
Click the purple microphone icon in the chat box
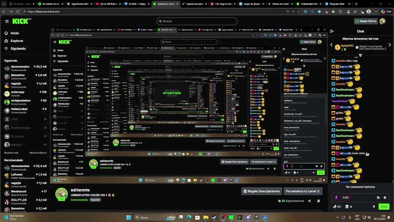pos(336,198)
